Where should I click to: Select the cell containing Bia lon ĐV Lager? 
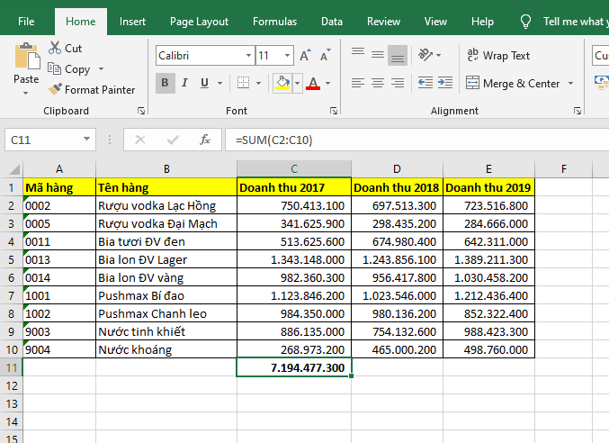coord(166,260)
